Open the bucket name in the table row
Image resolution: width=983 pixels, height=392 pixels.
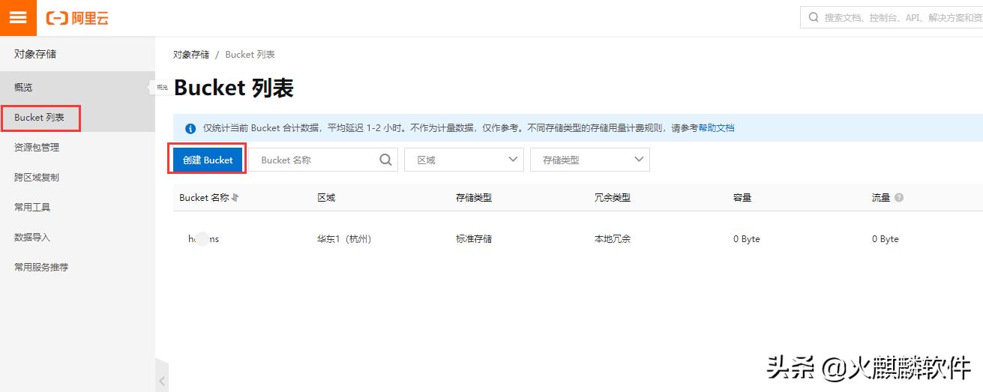(203, 239)
